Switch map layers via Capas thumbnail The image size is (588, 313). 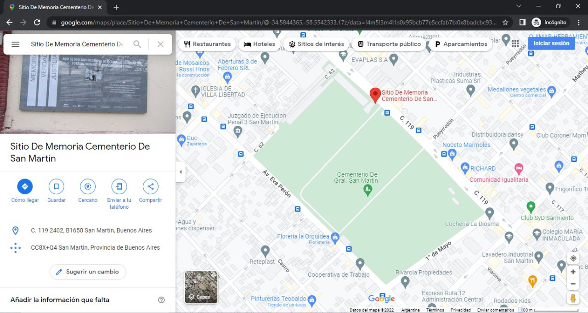pyautogui.click(x=201, y=287)
